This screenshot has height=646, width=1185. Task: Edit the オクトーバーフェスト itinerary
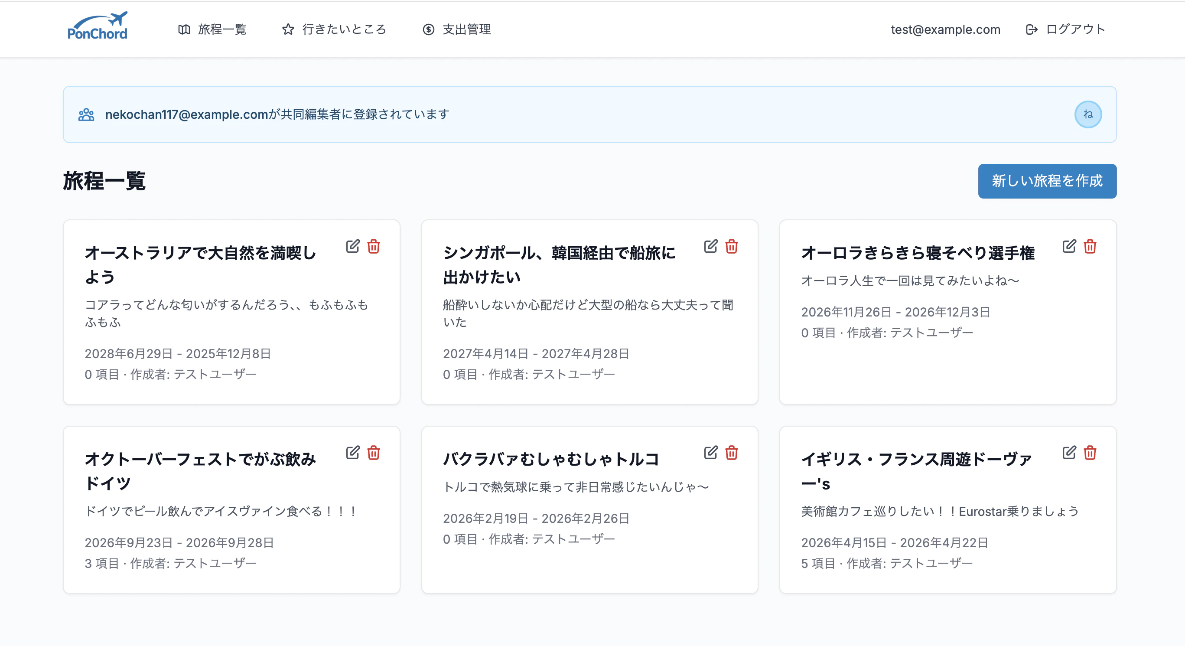(x=352, y=453)
